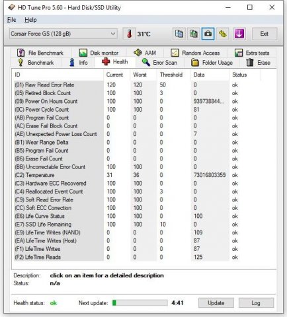
Task: Click the Status column header
Action: click(245, 75)
